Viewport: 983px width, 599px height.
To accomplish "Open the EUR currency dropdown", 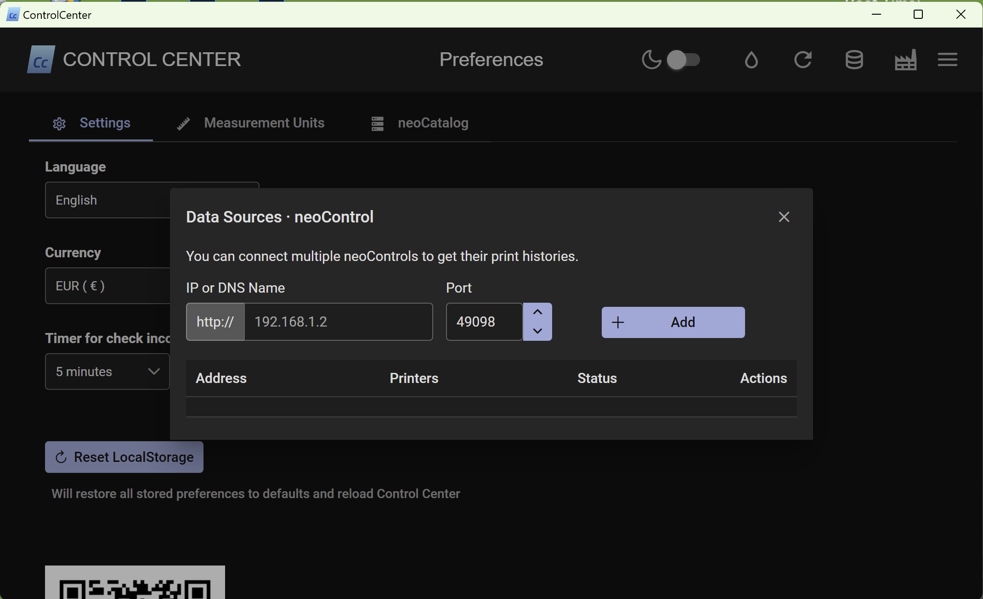I will click(108, 286).
